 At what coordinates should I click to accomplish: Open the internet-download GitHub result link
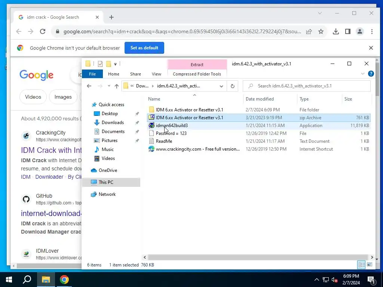click(x=51, y=213)
